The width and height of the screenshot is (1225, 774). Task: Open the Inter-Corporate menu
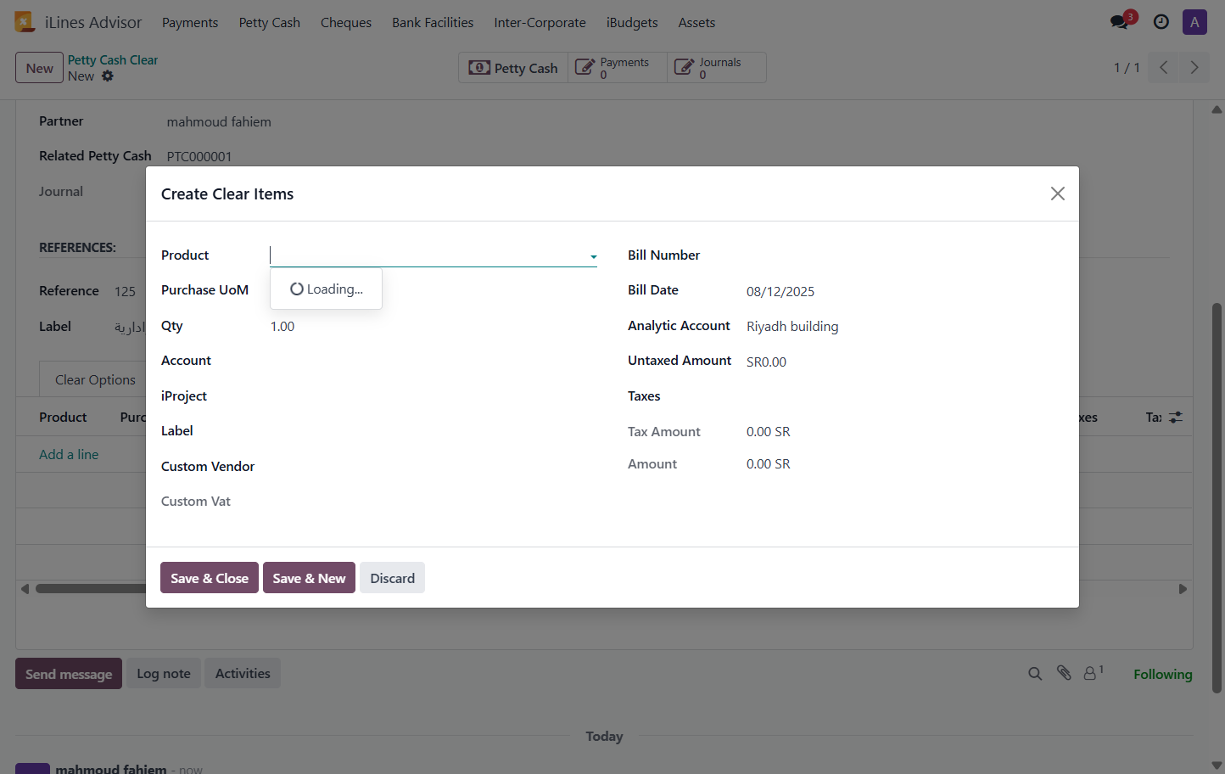(540, 23)
